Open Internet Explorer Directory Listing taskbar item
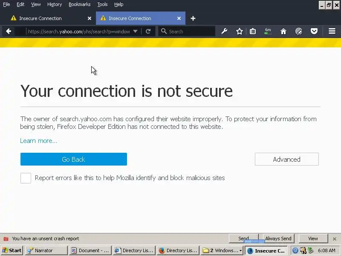This screenshot has height=256, width=341. 134,250
